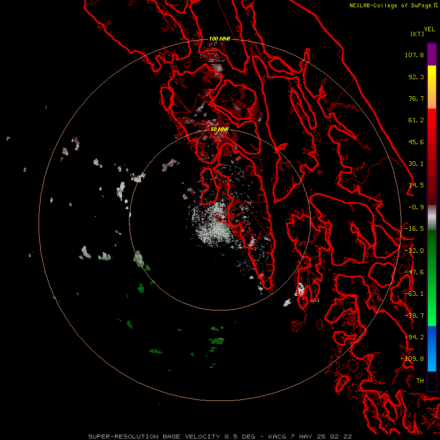The image size is (440, 440).
Task: Click the 76.7 velocity scale value
Action: pyautogui.click(x=416, y=98)
